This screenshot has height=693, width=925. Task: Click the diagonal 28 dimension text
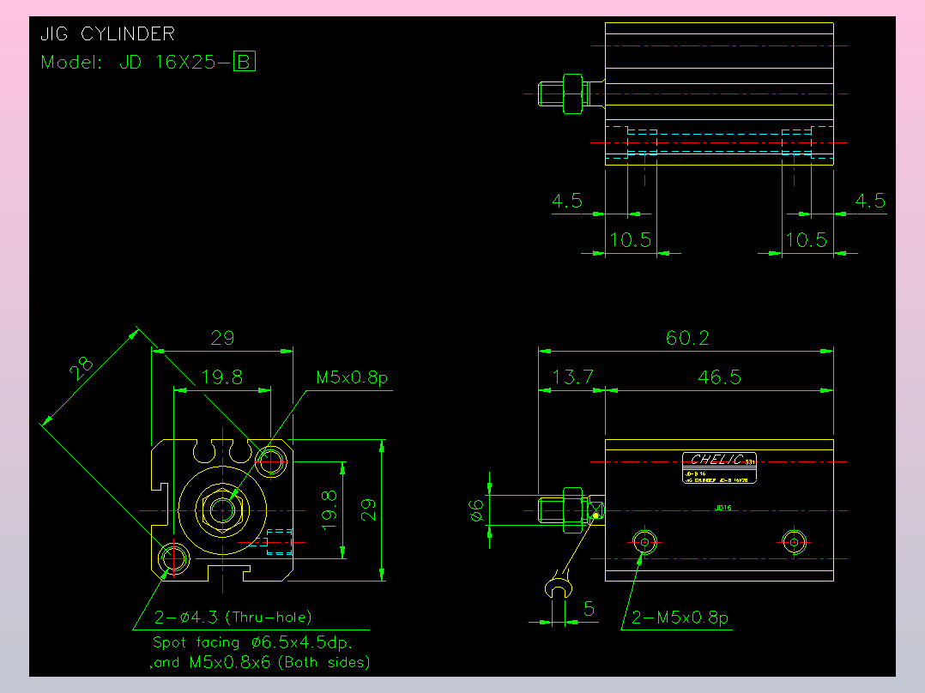point(82,368)
